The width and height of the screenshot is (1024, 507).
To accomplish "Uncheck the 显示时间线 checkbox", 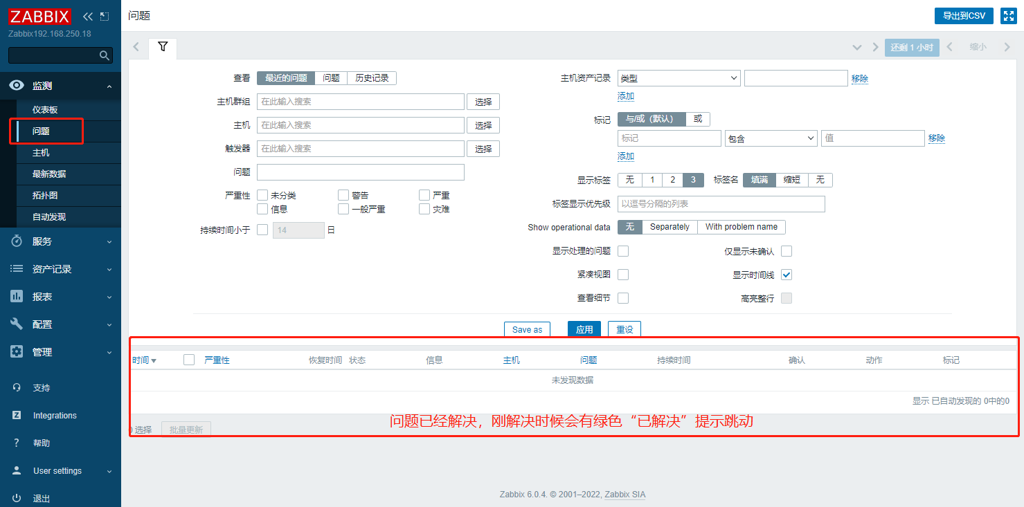I will [x=787, y=275].
